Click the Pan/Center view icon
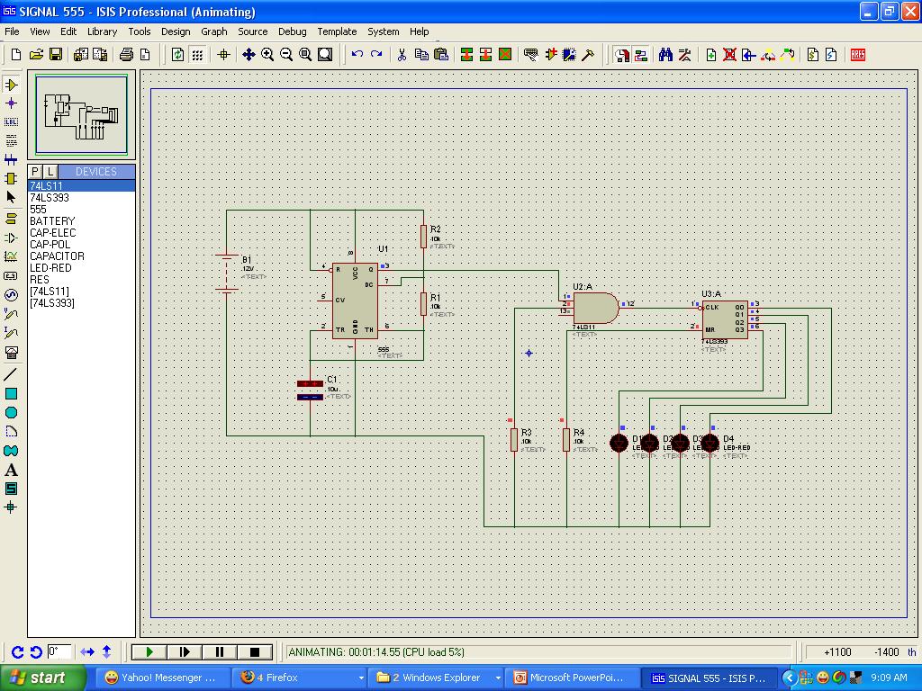The image size is (922, 691). click(249, 55)
